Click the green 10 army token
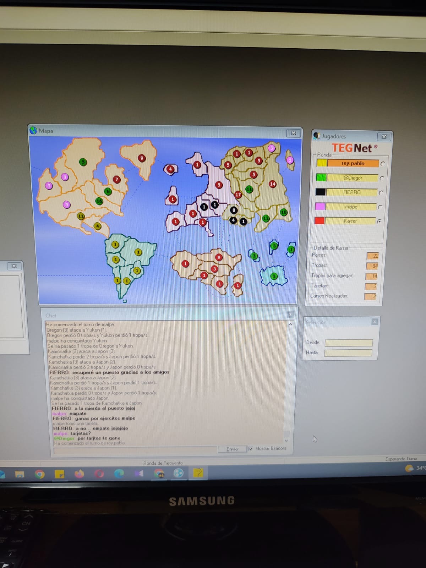Viewport: 426px width, 568px height. pyautogui.click(x=284, y=212)
